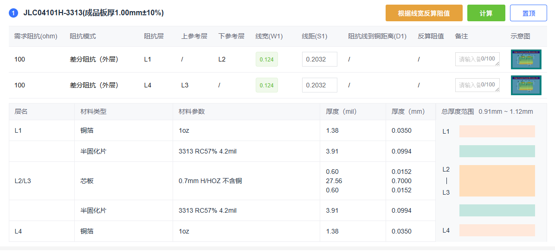Click the 芯板 material type cell

pyautogui.click(x=87, y=181)
